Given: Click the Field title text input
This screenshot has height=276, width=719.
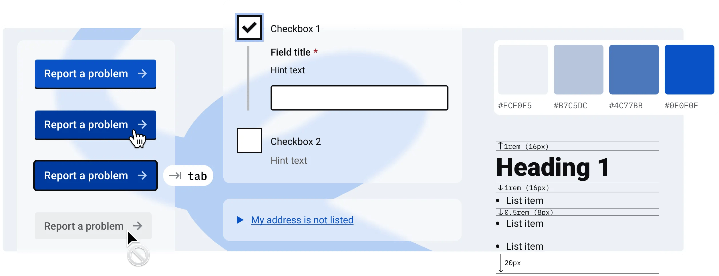Looking at the screenshot, I should coord(359,98).
